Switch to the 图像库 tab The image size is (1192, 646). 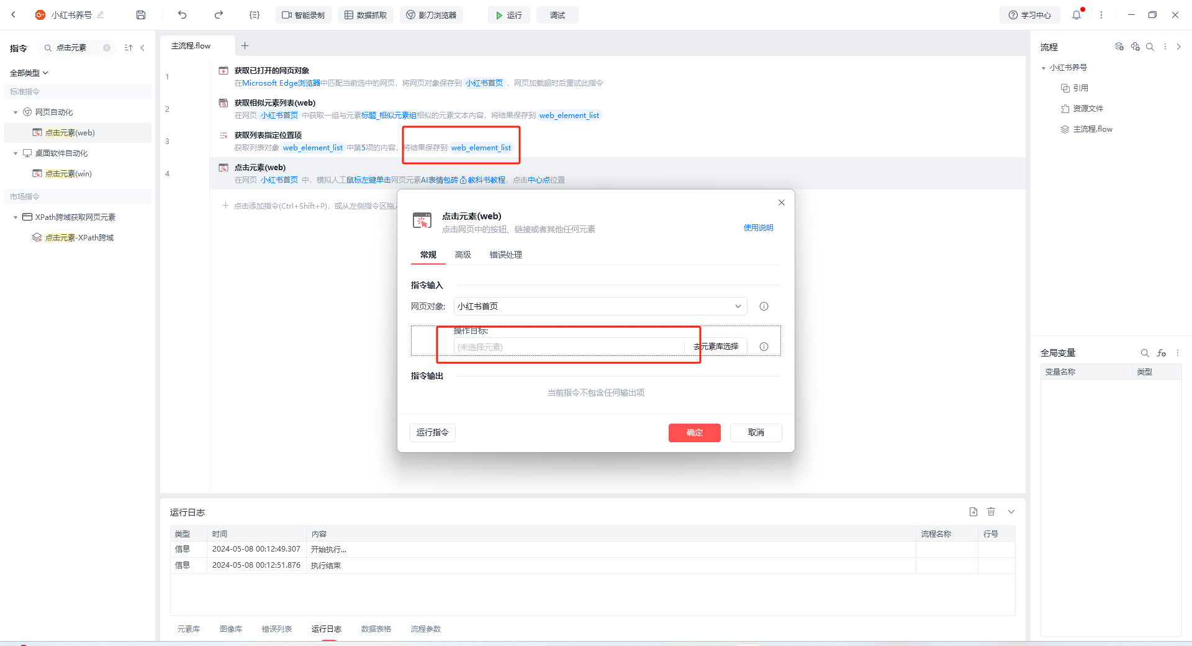pyautogui.click(x=231, y=629)
